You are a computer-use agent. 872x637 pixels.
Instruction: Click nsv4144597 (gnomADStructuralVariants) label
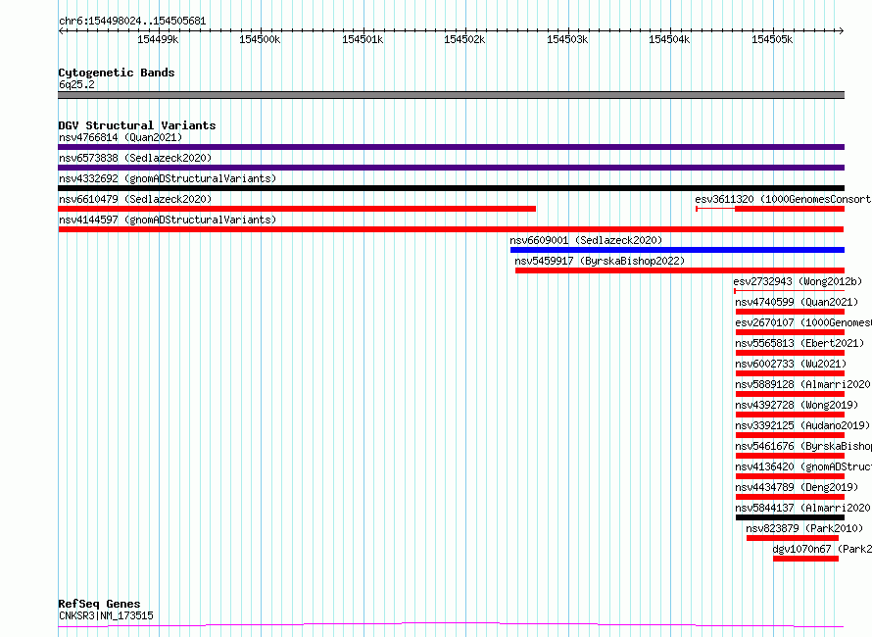[x=168, y=220]
